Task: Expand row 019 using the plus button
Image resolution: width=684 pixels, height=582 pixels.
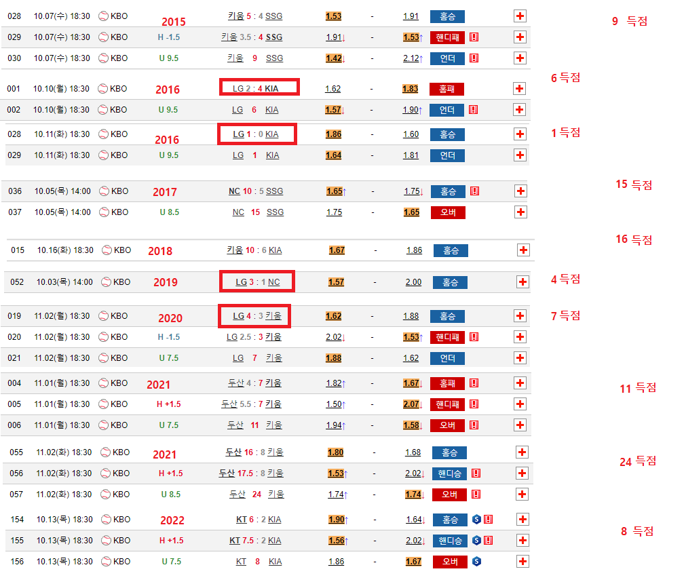Action: pos(520,316)
